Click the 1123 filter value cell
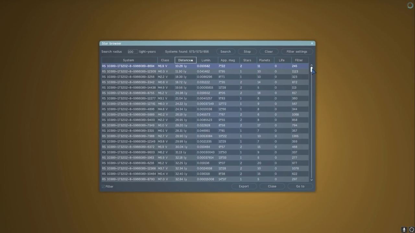Image resolution: width=415 pixels, height=233 pixels. point(300,72)
